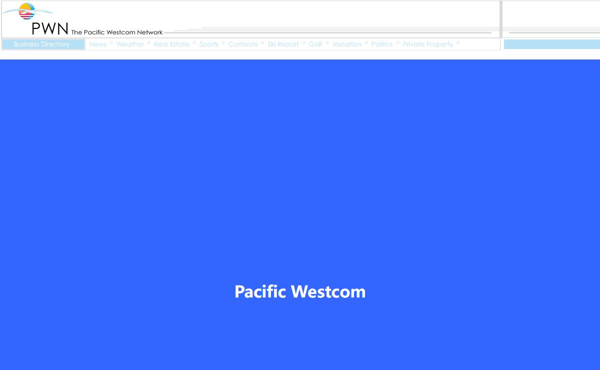Viewport: 600px width, 370px height.
Task: Click the Pacific Westcom heading text
Action: [x=300, y=291]
